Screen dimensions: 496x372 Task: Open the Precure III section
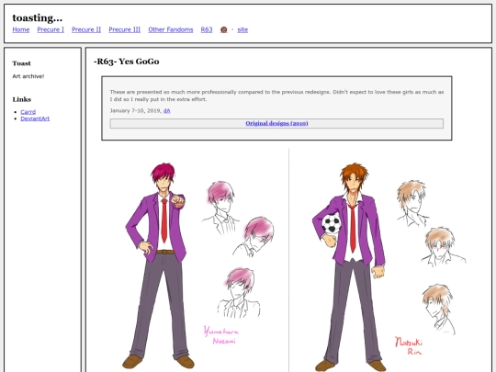pyautogui.click(x=125, y=29)
